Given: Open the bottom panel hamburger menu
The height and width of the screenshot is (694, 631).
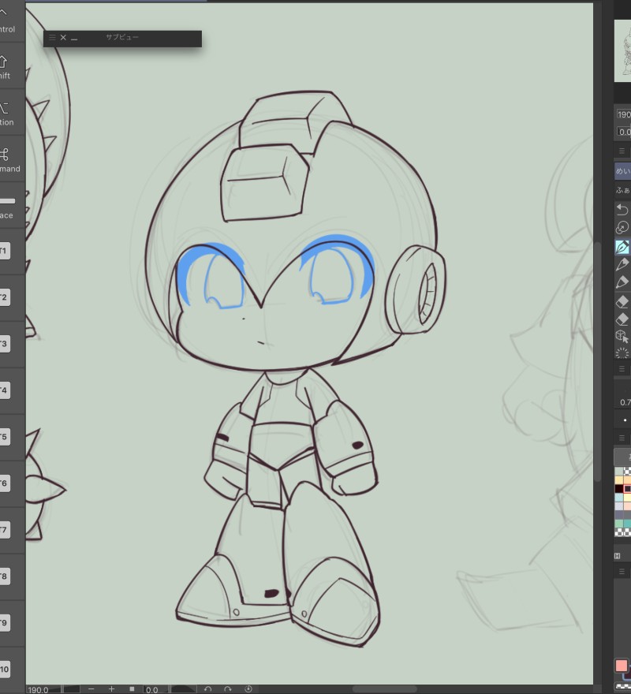Looking at the screenshot, I should click(x=622, y=572).
